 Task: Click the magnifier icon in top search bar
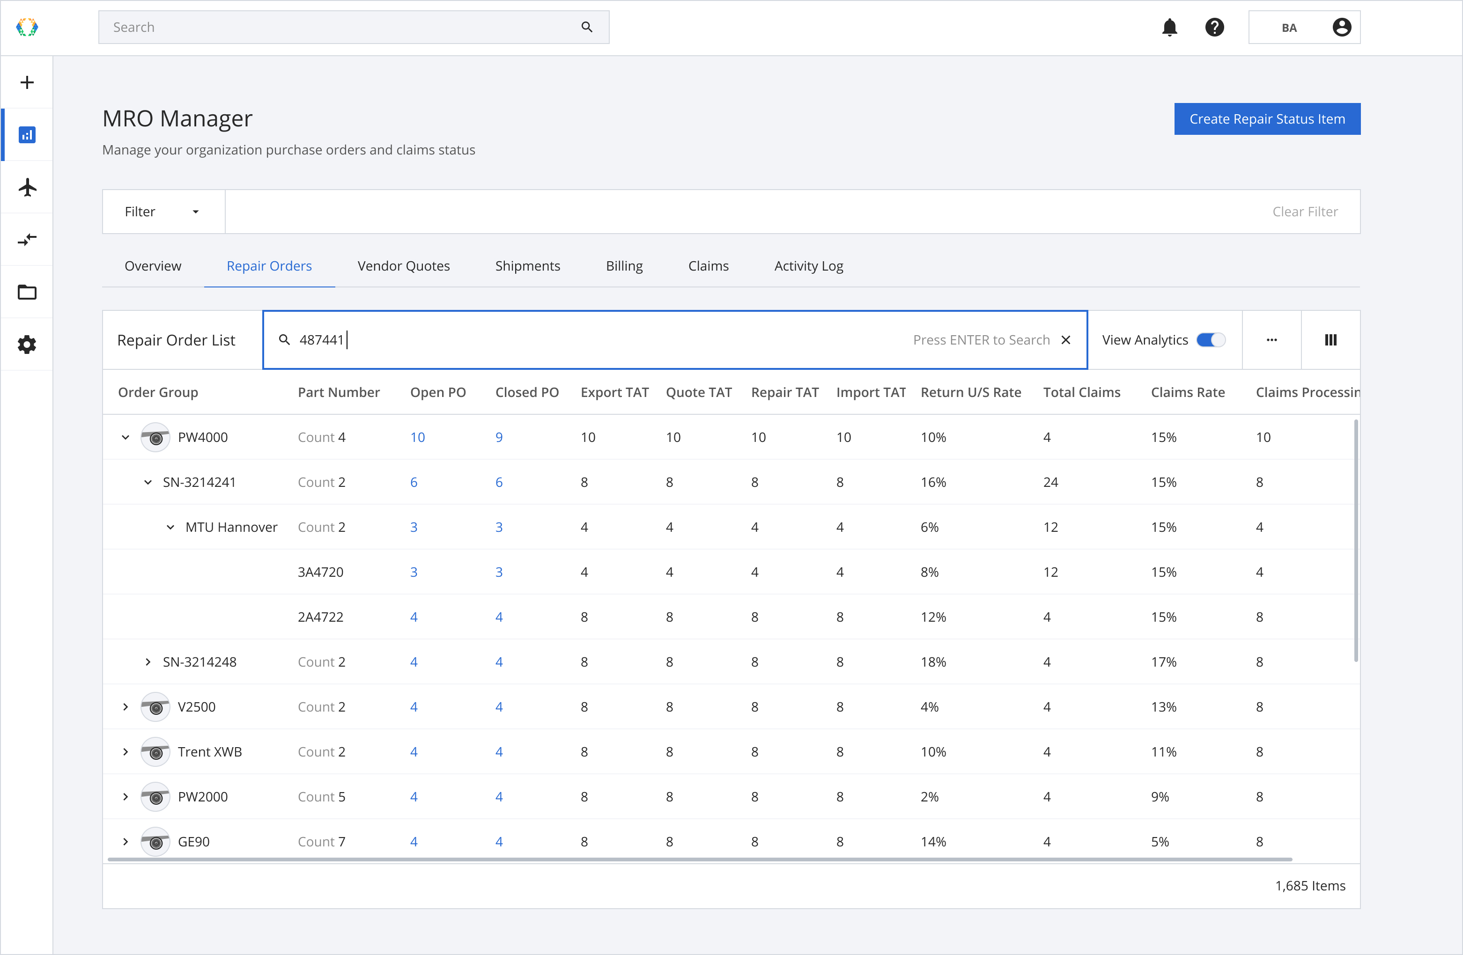pos(586,27)
